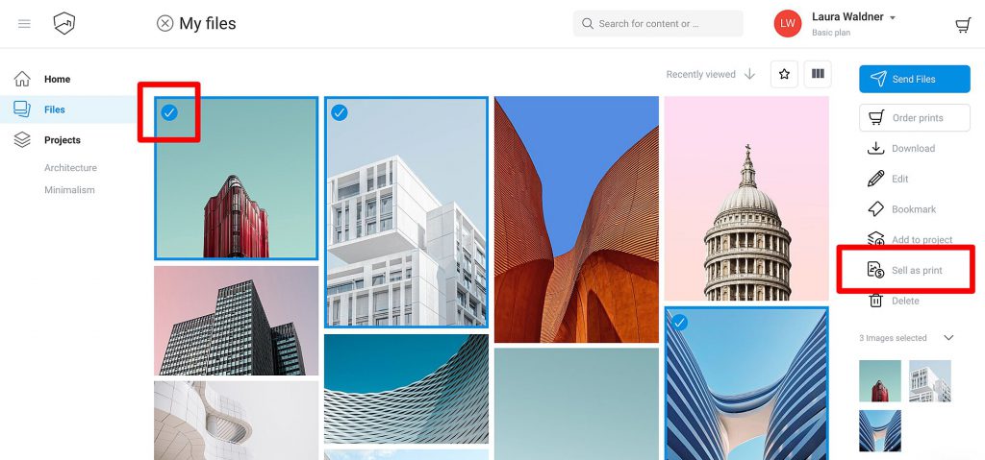Screen dimensions: 985x460
Task: Click the Projects layers icon
Action: (22, 140)
